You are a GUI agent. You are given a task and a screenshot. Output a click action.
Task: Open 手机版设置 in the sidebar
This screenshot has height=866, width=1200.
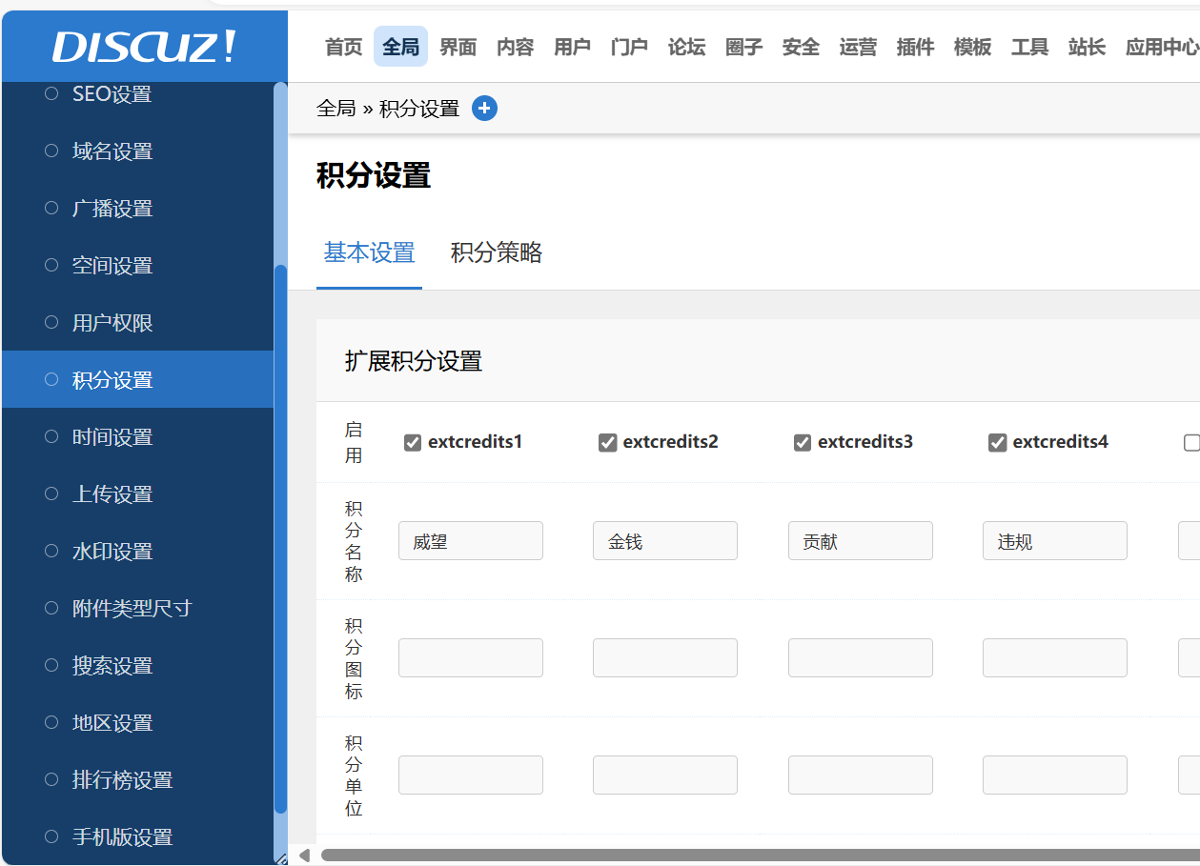(122, 837)
